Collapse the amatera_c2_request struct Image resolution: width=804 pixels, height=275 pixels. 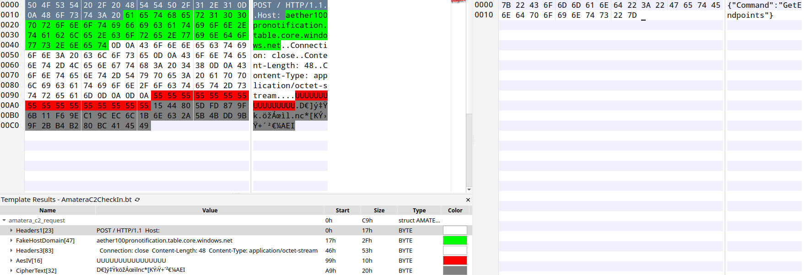click(4, 220)
